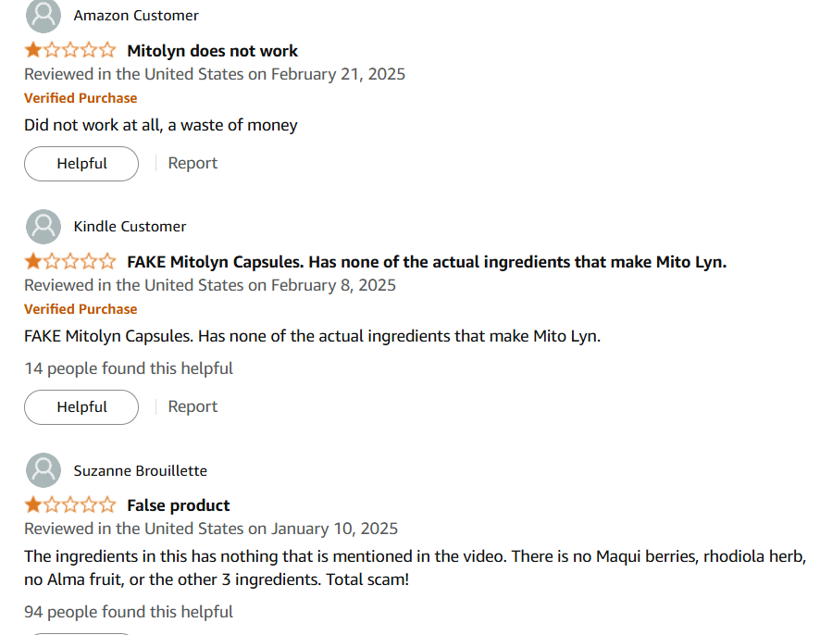Open Suzanne Brouillette's profile avatar
820x635 pixels.
pyautogui.click(x=43, y=469)
